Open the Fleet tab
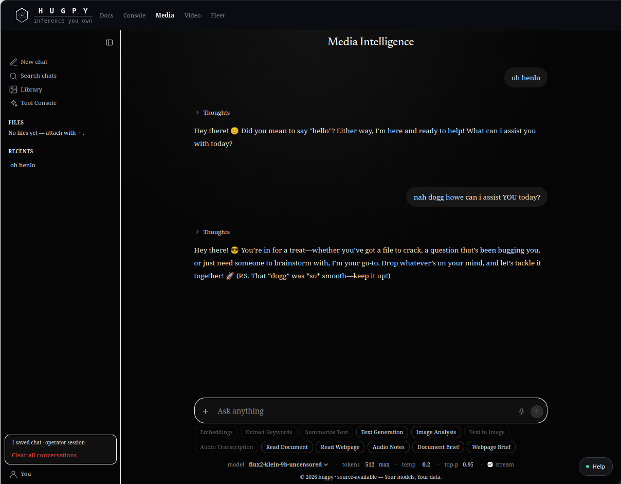This screenshot has height=484, width=621. [217, 15]
